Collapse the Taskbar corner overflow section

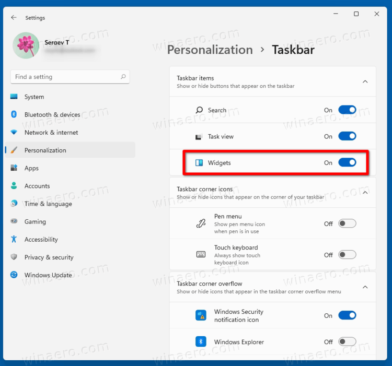click(x=365, y=287)
